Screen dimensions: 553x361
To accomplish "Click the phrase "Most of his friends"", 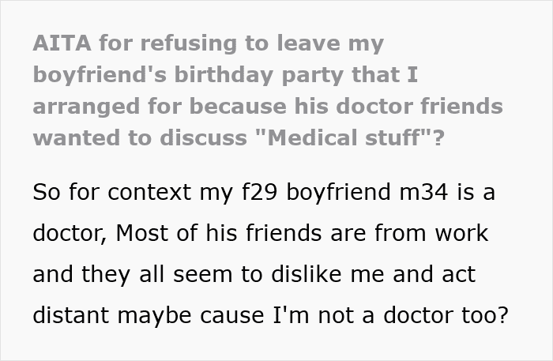I will 219,233.
